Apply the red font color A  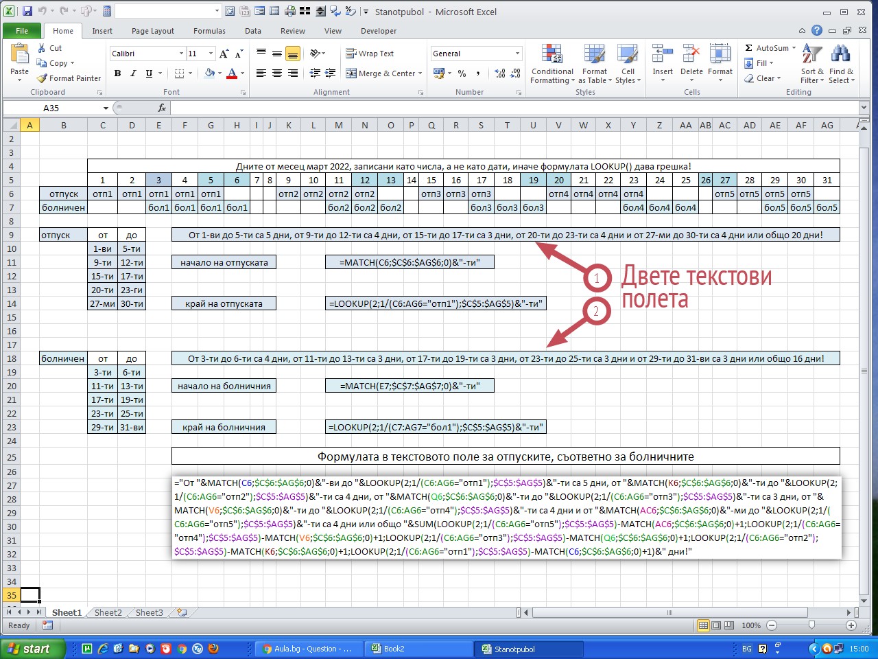point(232,73)
